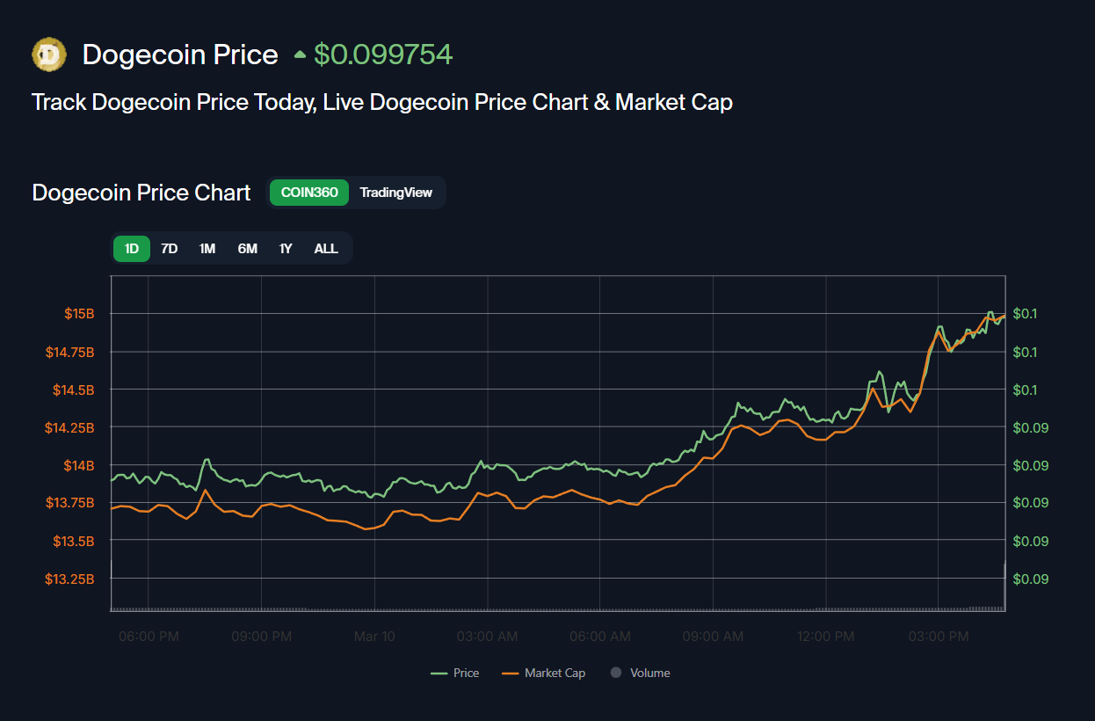Viewport: 1095px width, 721px height.
Task: Click the 03:00 PM time axis label
Action: pos(939,636)
